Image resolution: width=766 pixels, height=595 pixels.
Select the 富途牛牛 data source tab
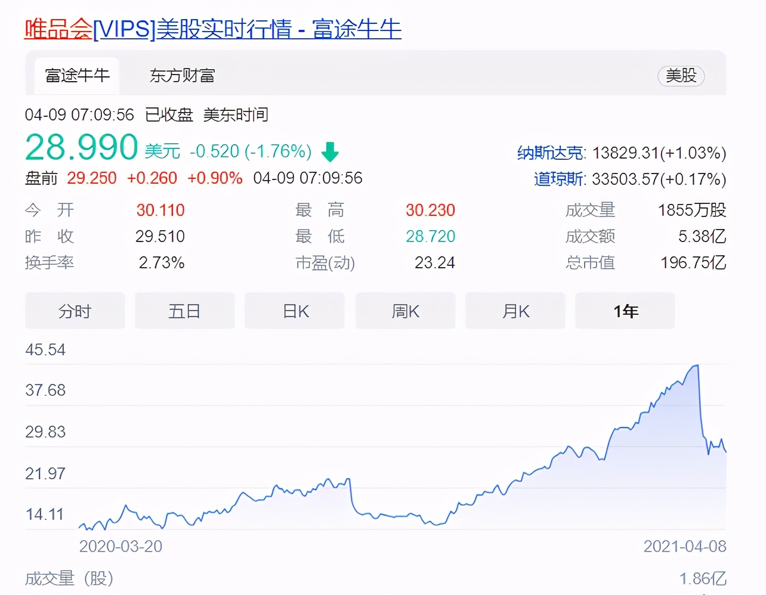pyautogui.click(x=77, y=76)
